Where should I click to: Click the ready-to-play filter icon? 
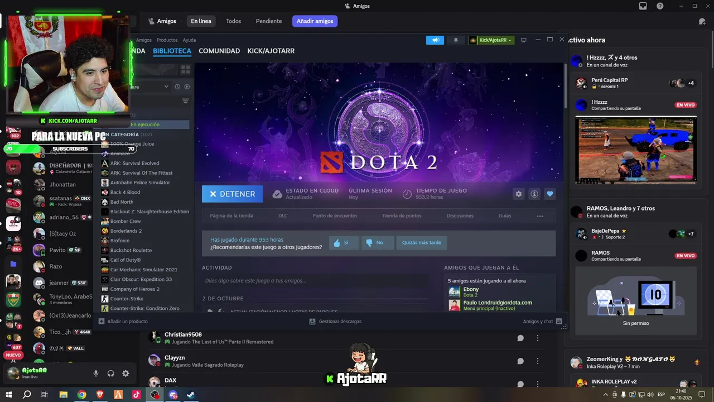coord(187,87)
